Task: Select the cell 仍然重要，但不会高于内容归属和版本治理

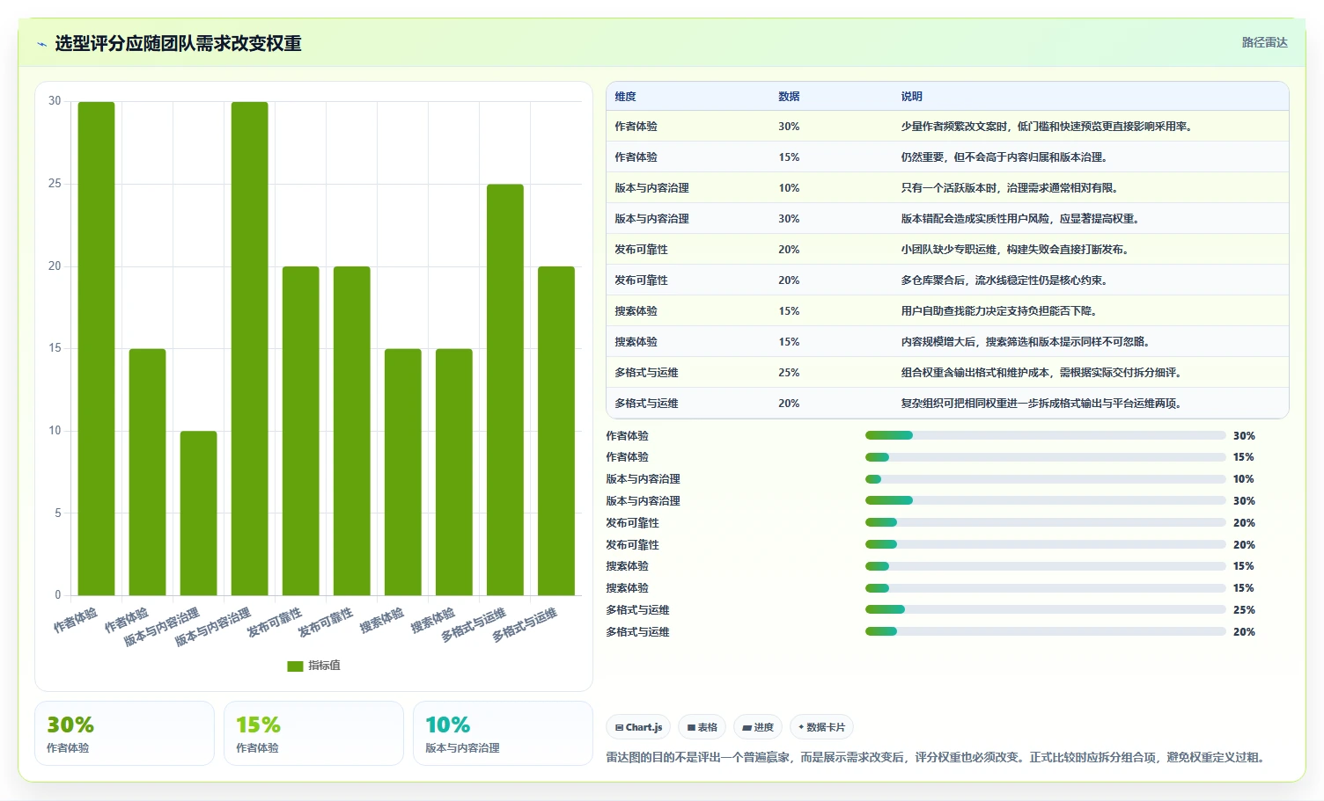Action: pos(1004,157)
